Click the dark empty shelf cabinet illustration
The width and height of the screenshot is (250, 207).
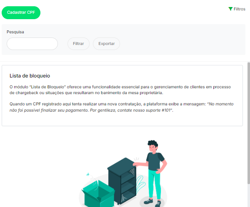click(122, 181)
